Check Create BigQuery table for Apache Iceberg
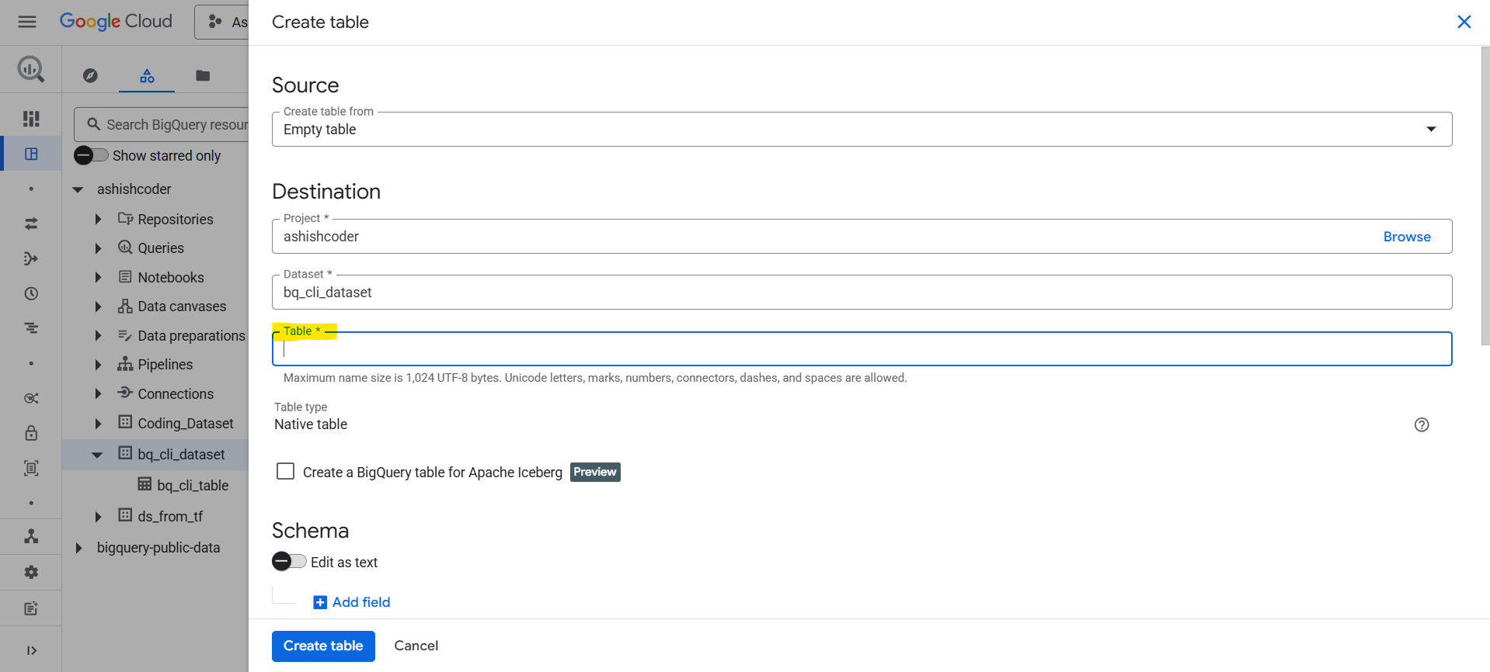The width and height of the screenshot is (1490, 672). tap(285, 472)
